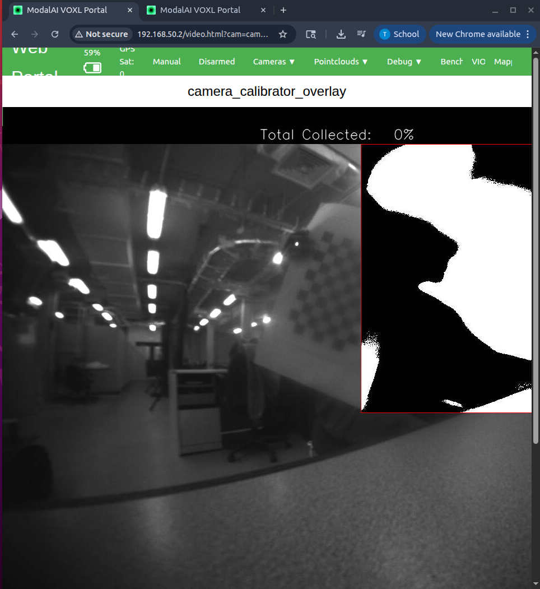The width and height of the screenshot is (540, 589).
Task: Click the tab search icon in the address bar
Action: [x=311, y=34]
